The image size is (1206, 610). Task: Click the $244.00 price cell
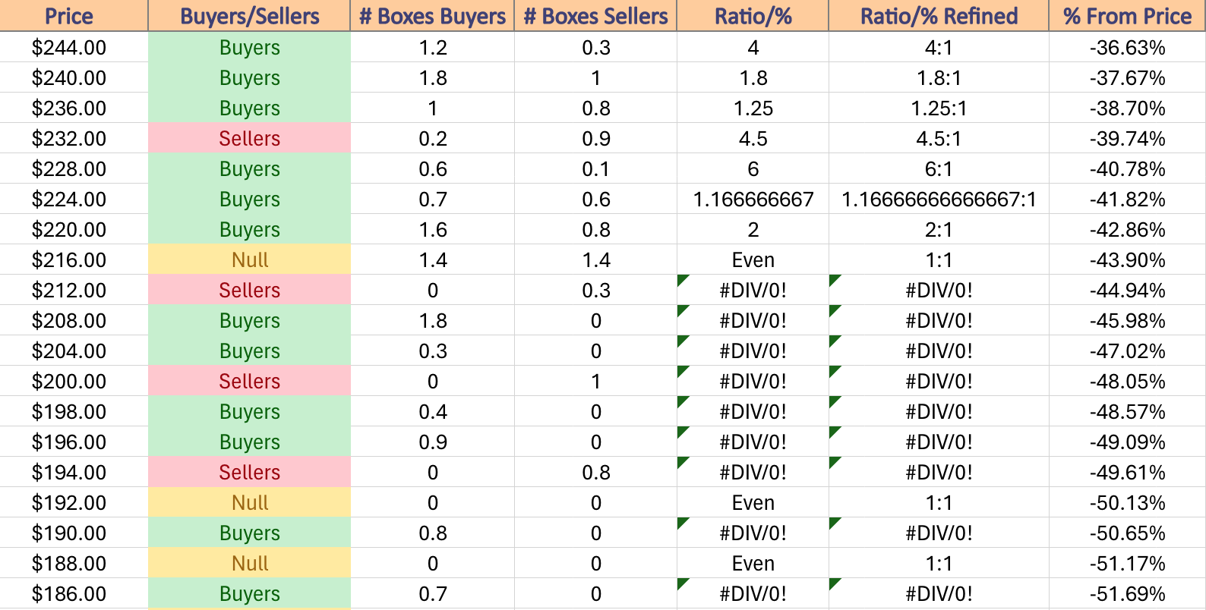pyautogui.click(x=74, y=47)
